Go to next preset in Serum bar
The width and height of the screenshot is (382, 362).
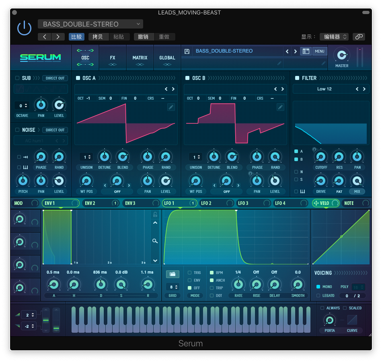coord(295,51)
